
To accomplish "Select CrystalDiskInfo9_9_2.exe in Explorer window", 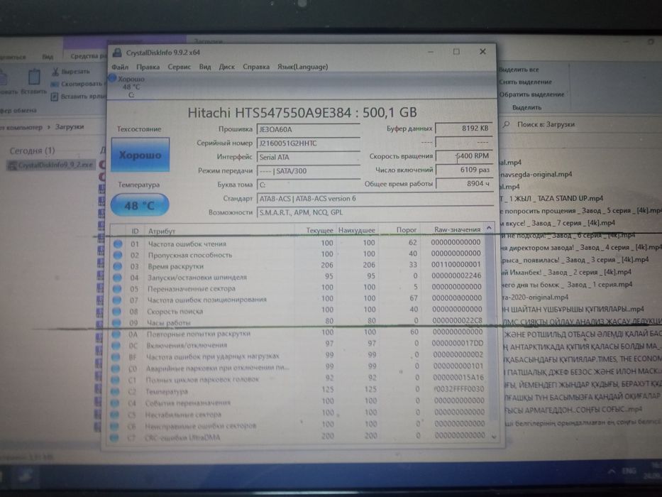I will (50, 165).
